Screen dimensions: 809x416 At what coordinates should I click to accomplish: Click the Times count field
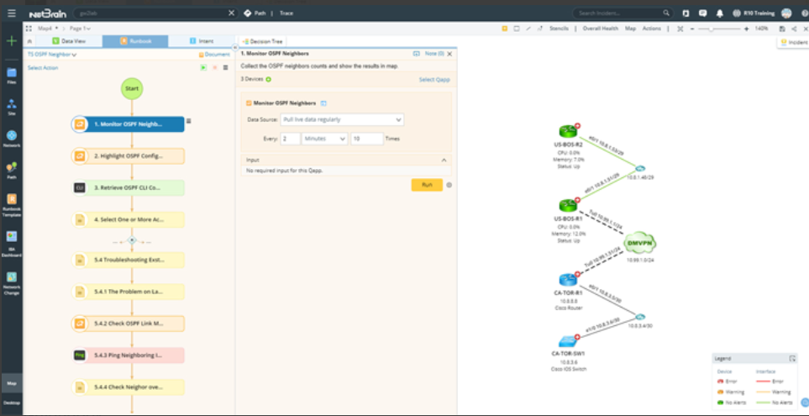click(367, 139)
